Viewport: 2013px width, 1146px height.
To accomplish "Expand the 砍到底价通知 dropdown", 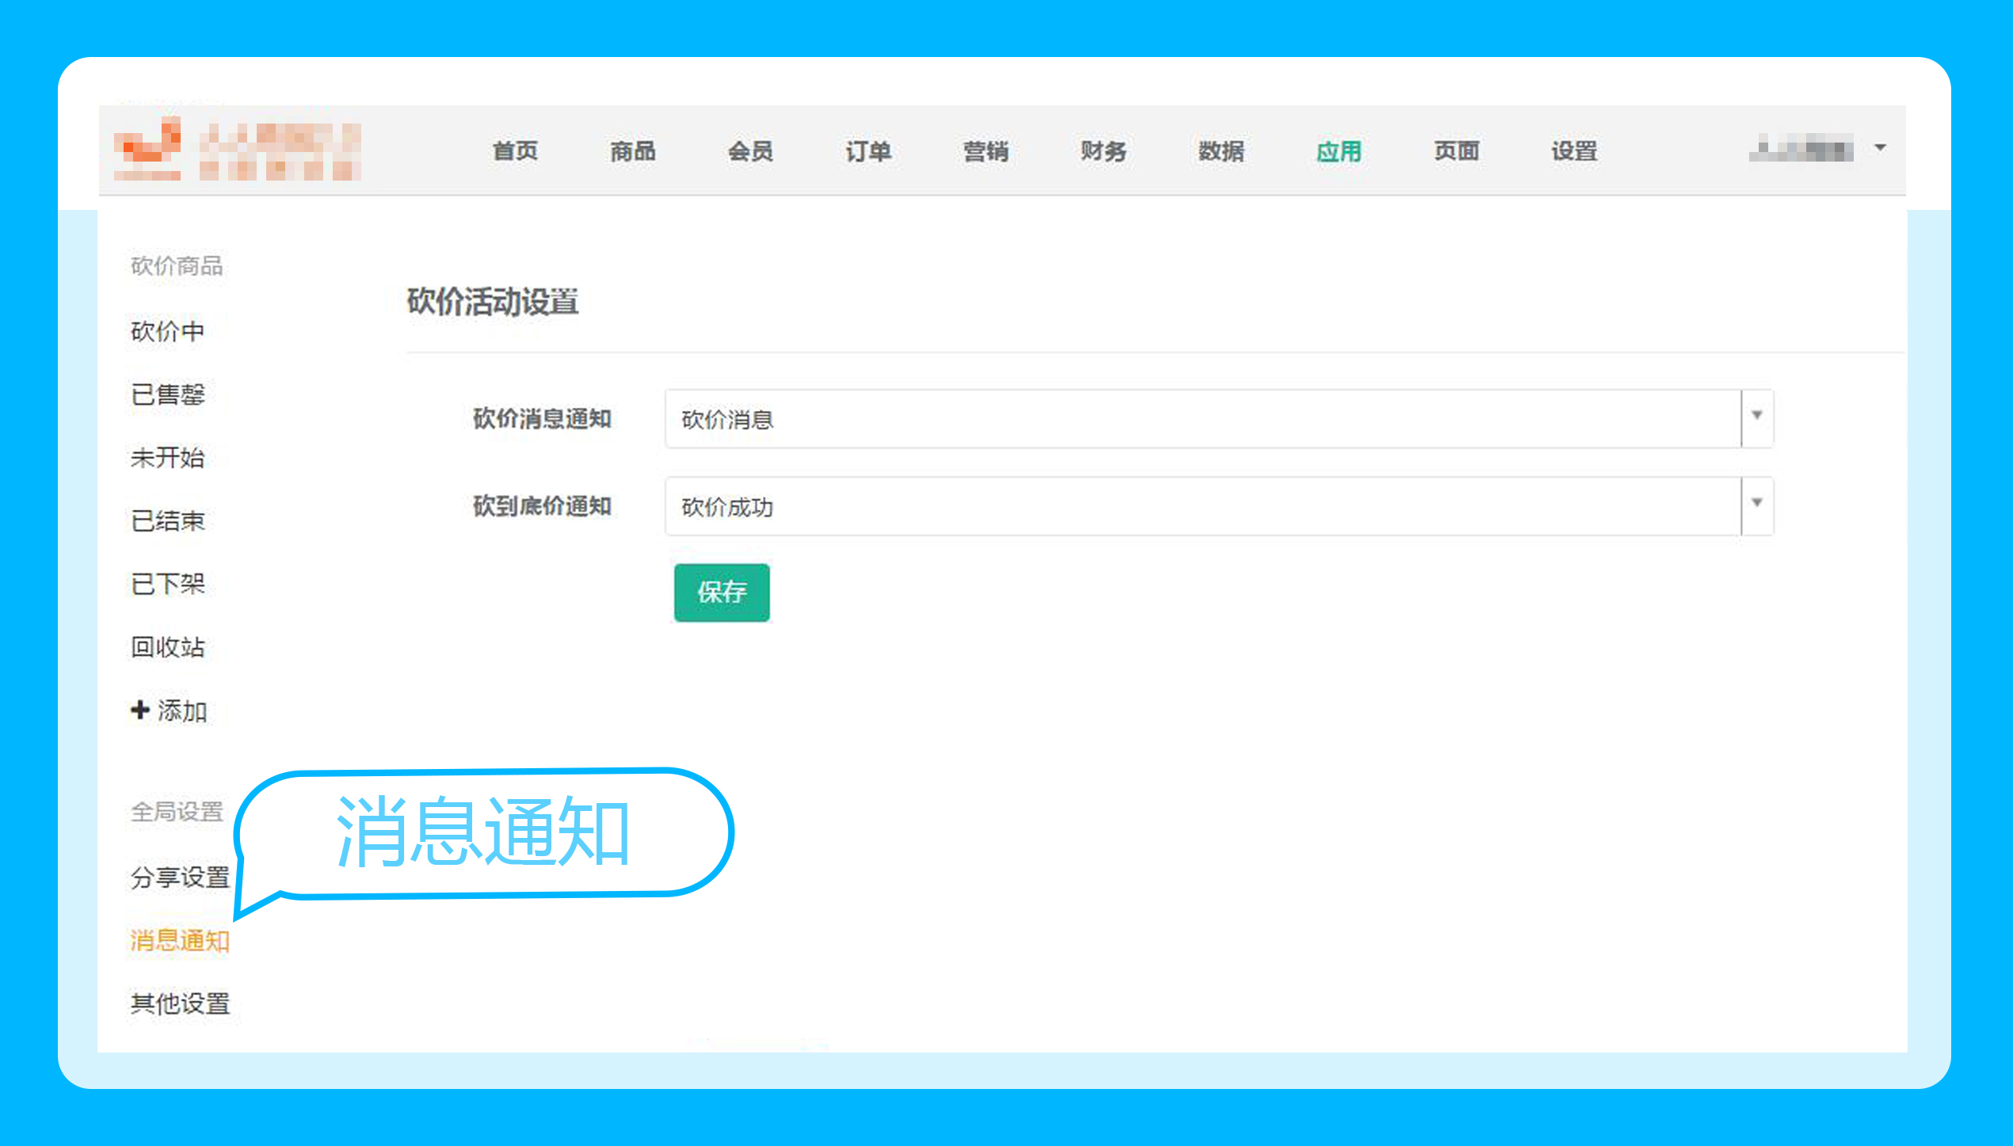I will [1756, 504].
